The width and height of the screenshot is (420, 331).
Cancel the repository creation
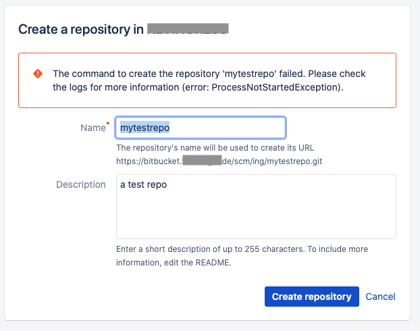click(380, 297)
